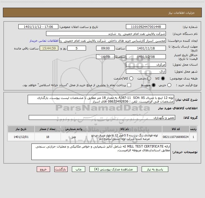Click the price validity date 1401/12/08

coord(146,57)
